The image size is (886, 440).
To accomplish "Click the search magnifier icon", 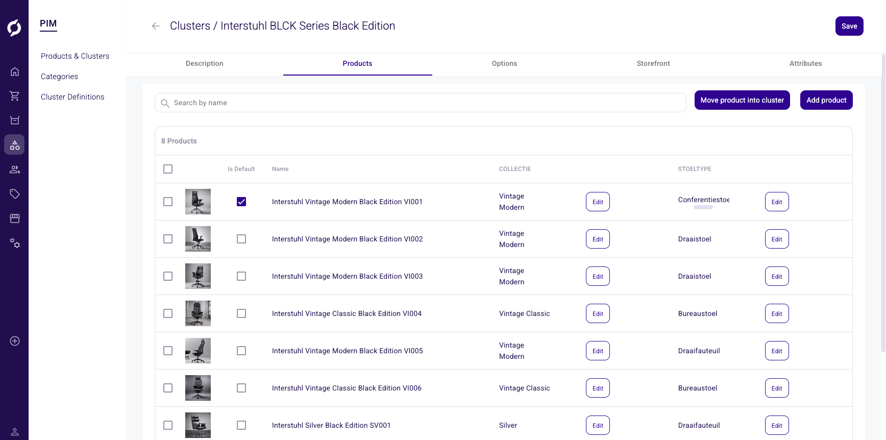I will click(165, 103).
